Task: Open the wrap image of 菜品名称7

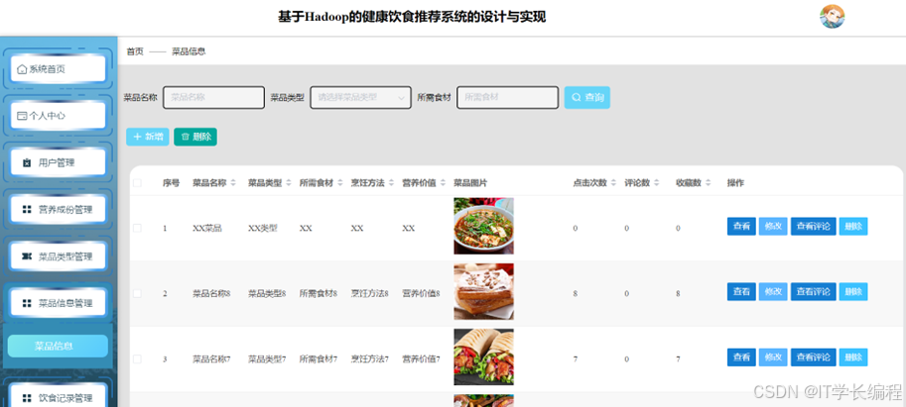Action: tap(483, 356)
